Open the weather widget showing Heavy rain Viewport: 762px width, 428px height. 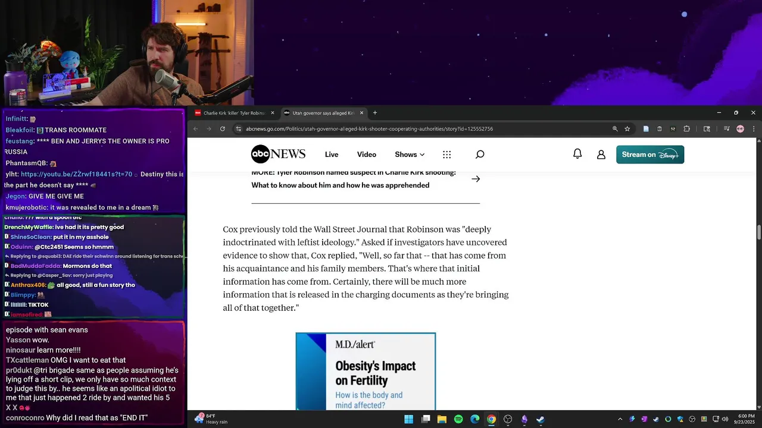211,419
